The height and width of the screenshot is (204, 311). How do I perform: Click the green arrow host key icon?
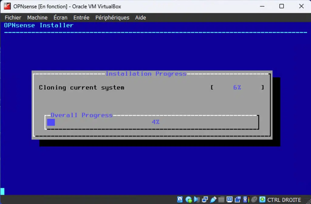coord(262,199)
